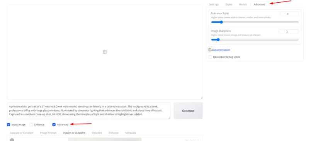This screenshot has width=309, height=141.
Task: Open the Models tab
Action: [x=243, y=4]
